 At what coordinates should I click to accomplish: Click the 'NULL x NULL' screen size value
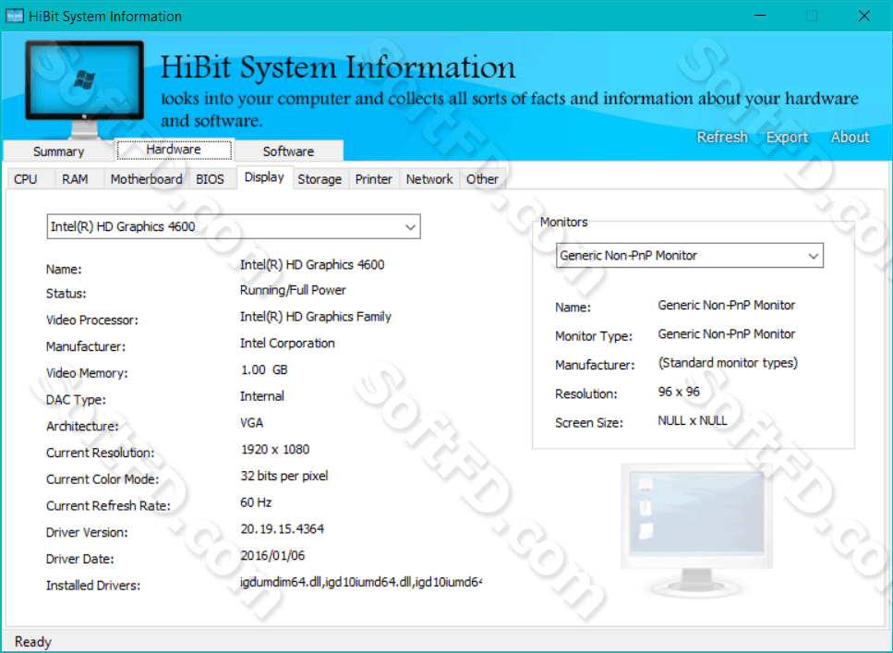click(x=693, y=420)
